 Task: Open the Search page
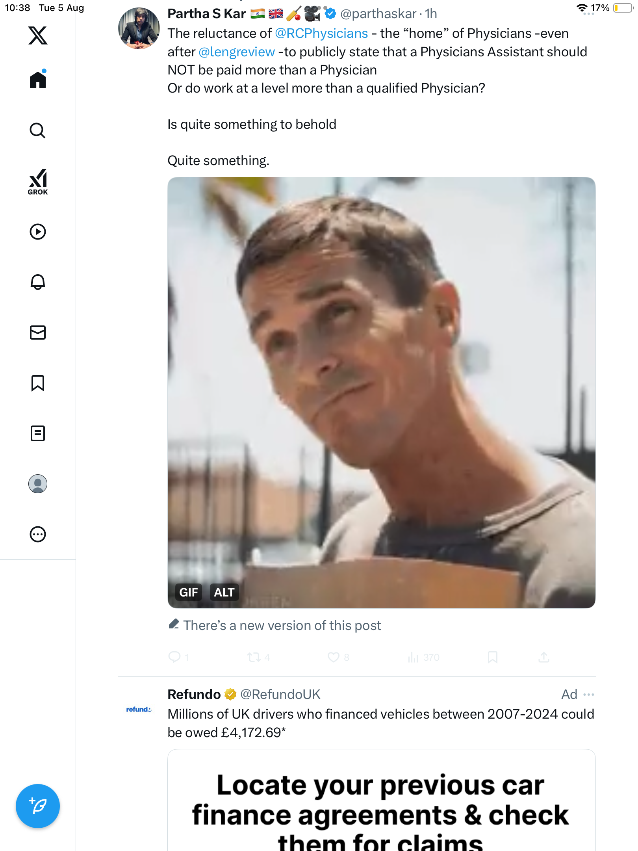point(38,130)
